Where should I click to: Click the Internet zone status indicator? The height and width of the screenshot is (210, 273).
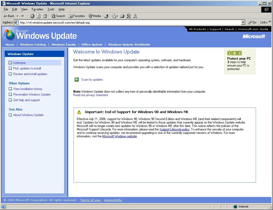(241, 207)
